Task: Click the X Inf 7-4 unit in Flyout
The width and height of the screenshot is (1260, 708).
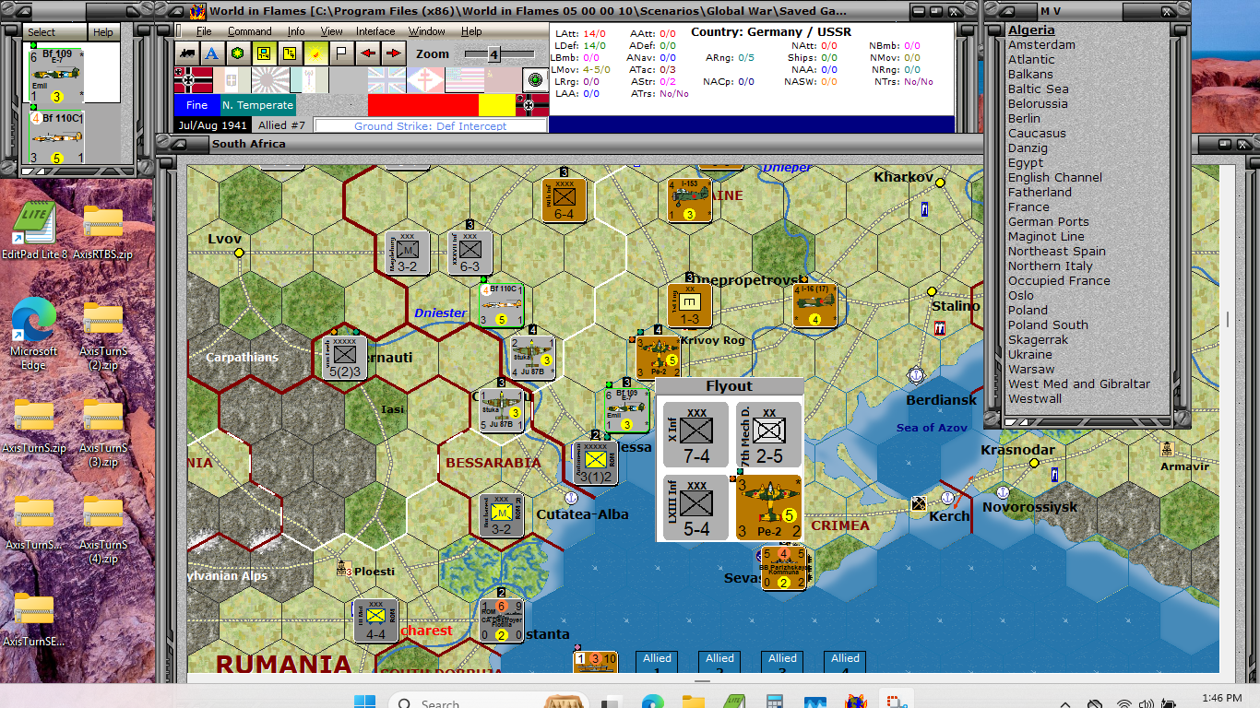Action: tap(695, 434)
